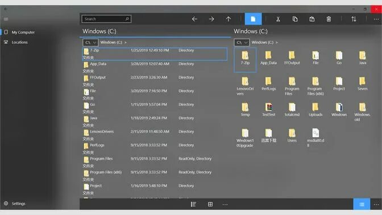Viewport: 382px width, 215px height.
Task: Select Seven folder in grid
Action: (x=362, y=84)
